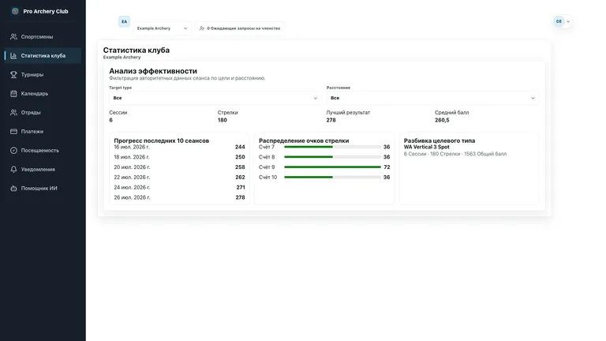Screen dimensions: 606x341
Task: Click the Pro Archery Club logo icon
Action: click(15, 11)
